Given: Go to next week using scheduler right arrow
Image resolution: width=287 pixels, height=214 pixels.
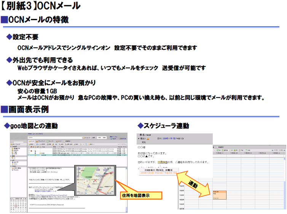Looking at the screenshot, I should pyautogui.click(x=284, y=150).
